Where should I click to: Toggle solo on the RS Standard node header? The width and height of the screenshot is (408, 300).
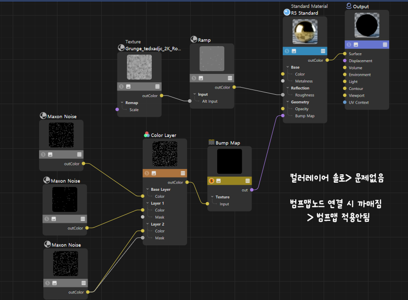point(287,50)
